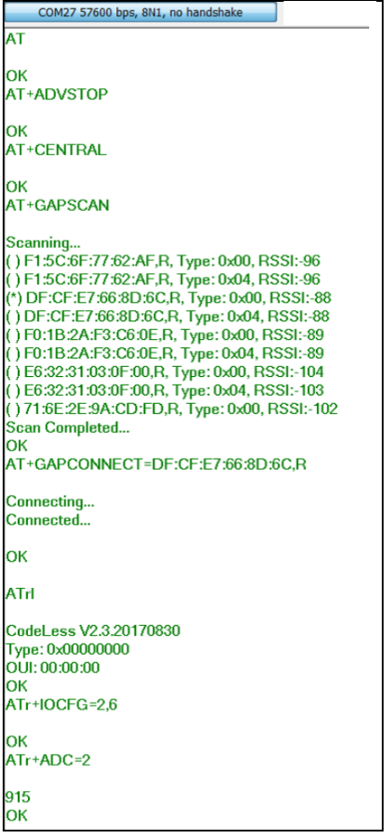
Task: Click the OUI: 00:00:00 line
Action: coord(53,667)
